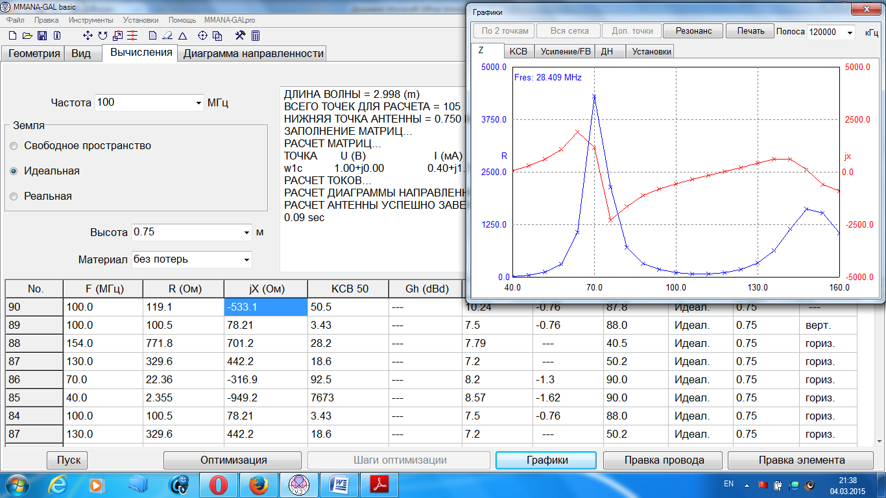Open the hammer-and-wrench setup icon

point(240,36)
